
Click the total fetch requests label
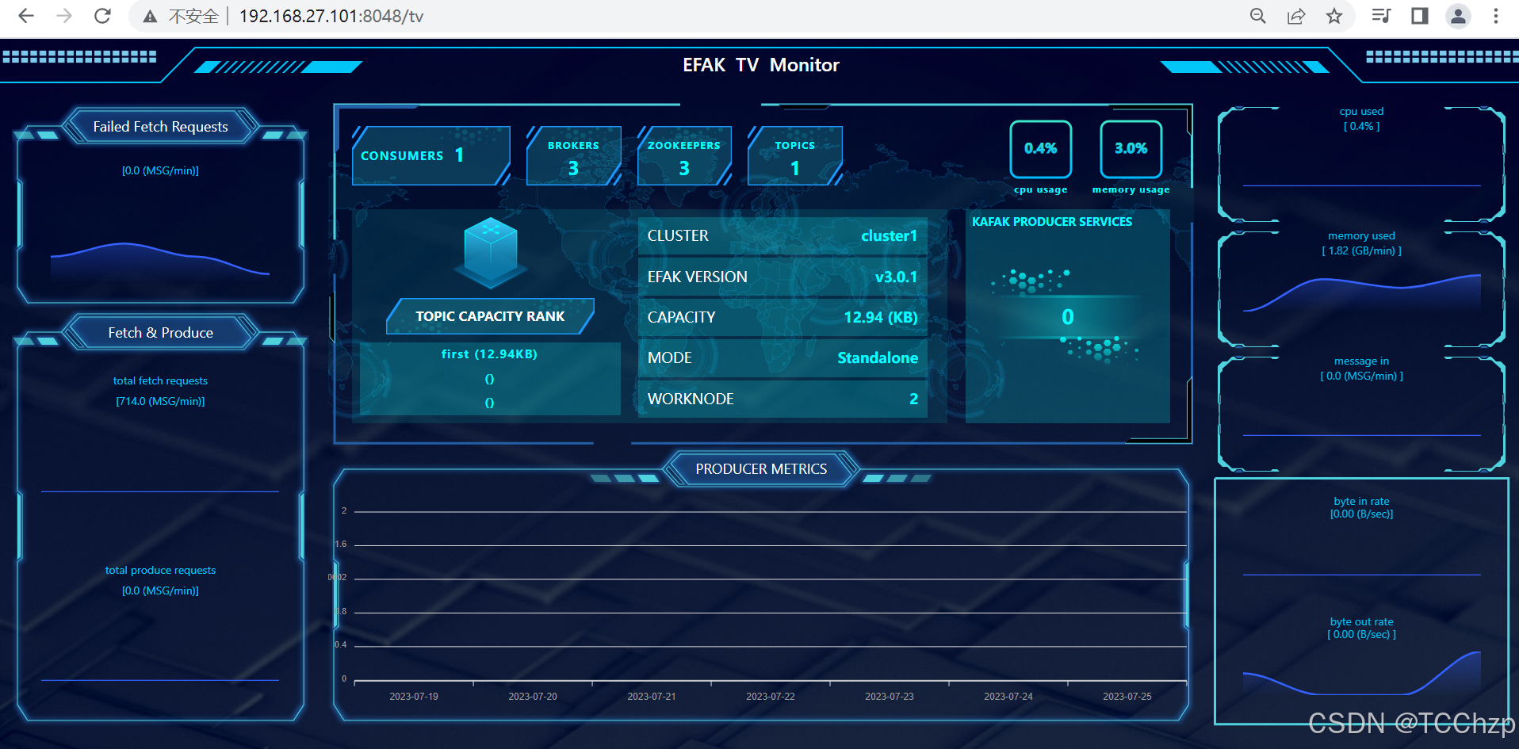pos(160,380)
